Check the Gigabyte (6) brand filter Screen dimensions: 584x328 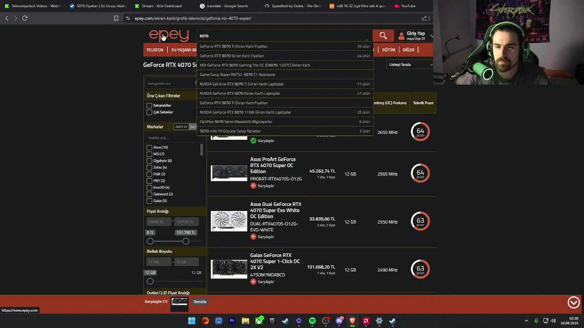149,161
